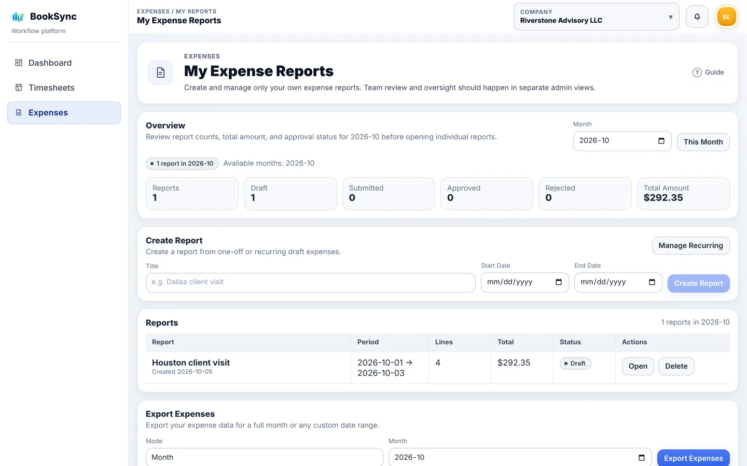Screen dimensions: 747x466
Task: Click the This Month button
Action: click(703, 142)
